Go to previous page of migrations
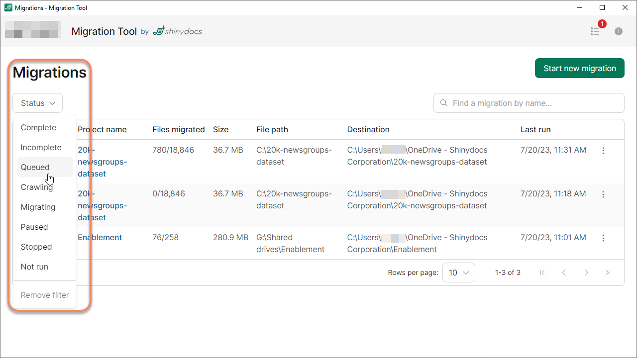Viewport: 637px width, 358px height. [564, 272]
